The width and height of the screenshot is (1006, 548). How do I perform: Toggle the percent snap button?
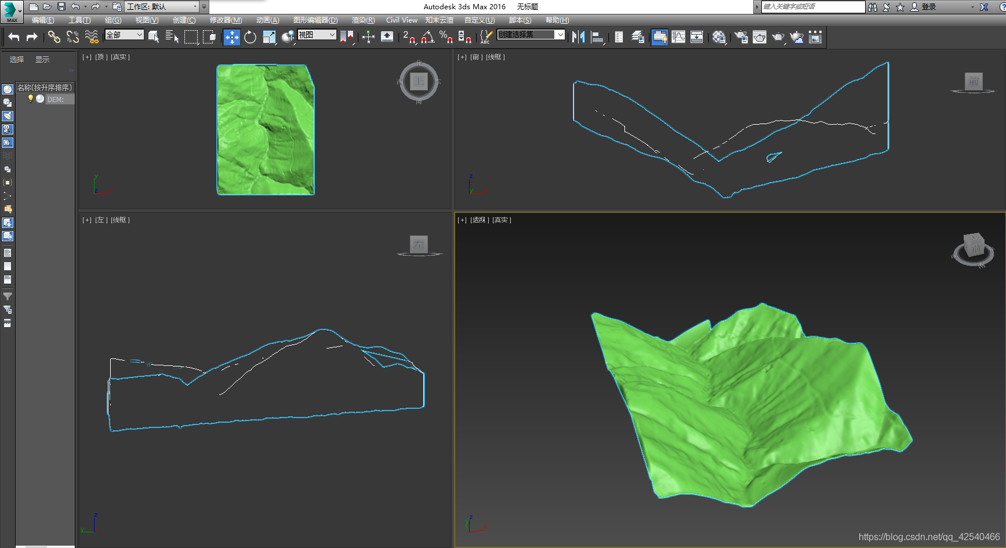(x=446, y=37)
